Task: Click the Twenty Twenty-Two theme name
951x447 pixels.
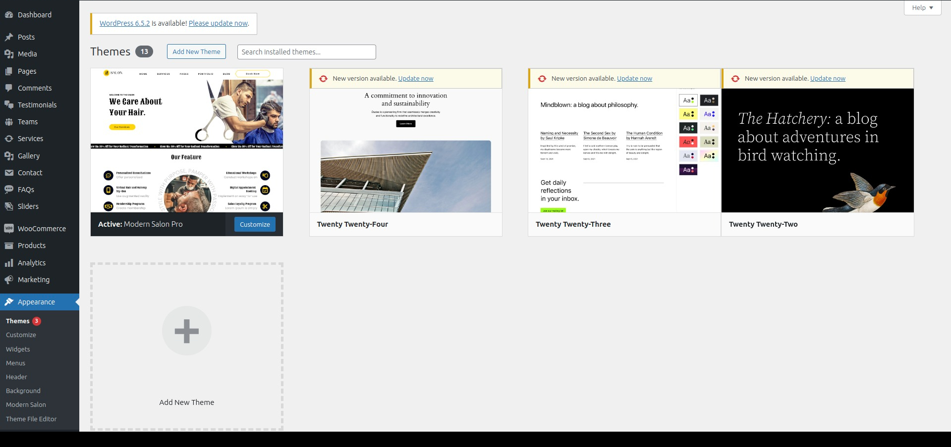Action: point(763,224)
